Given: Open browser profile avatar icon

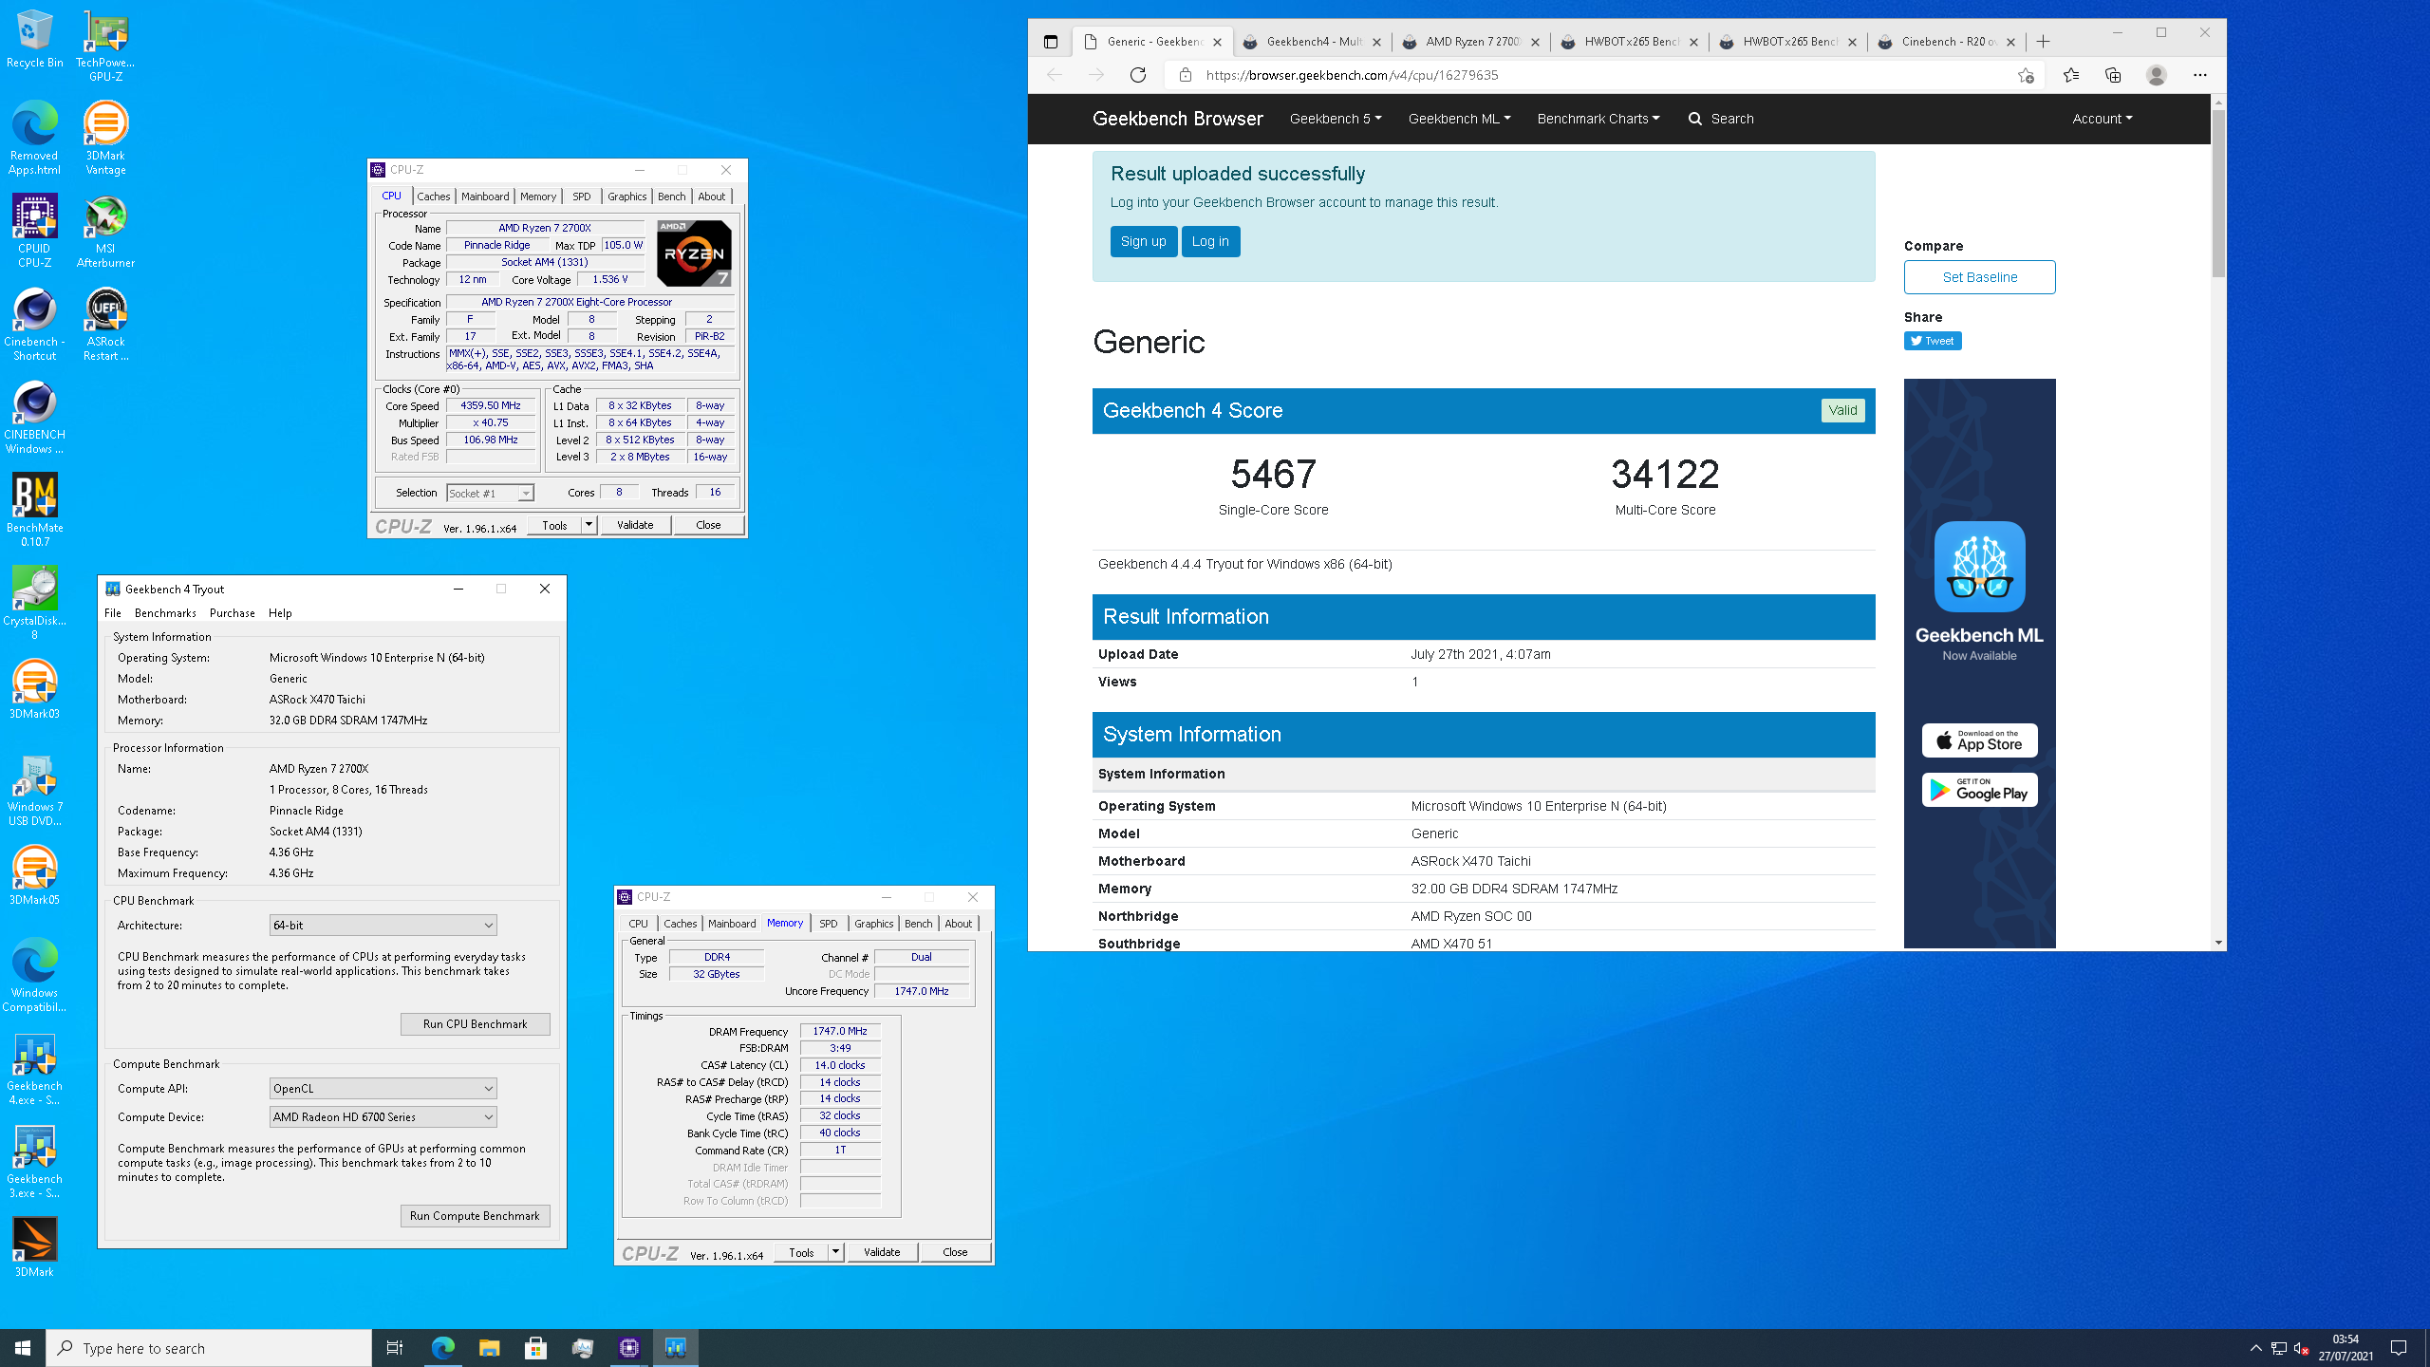Looking at the screenshot, I should click(2157, 75).
